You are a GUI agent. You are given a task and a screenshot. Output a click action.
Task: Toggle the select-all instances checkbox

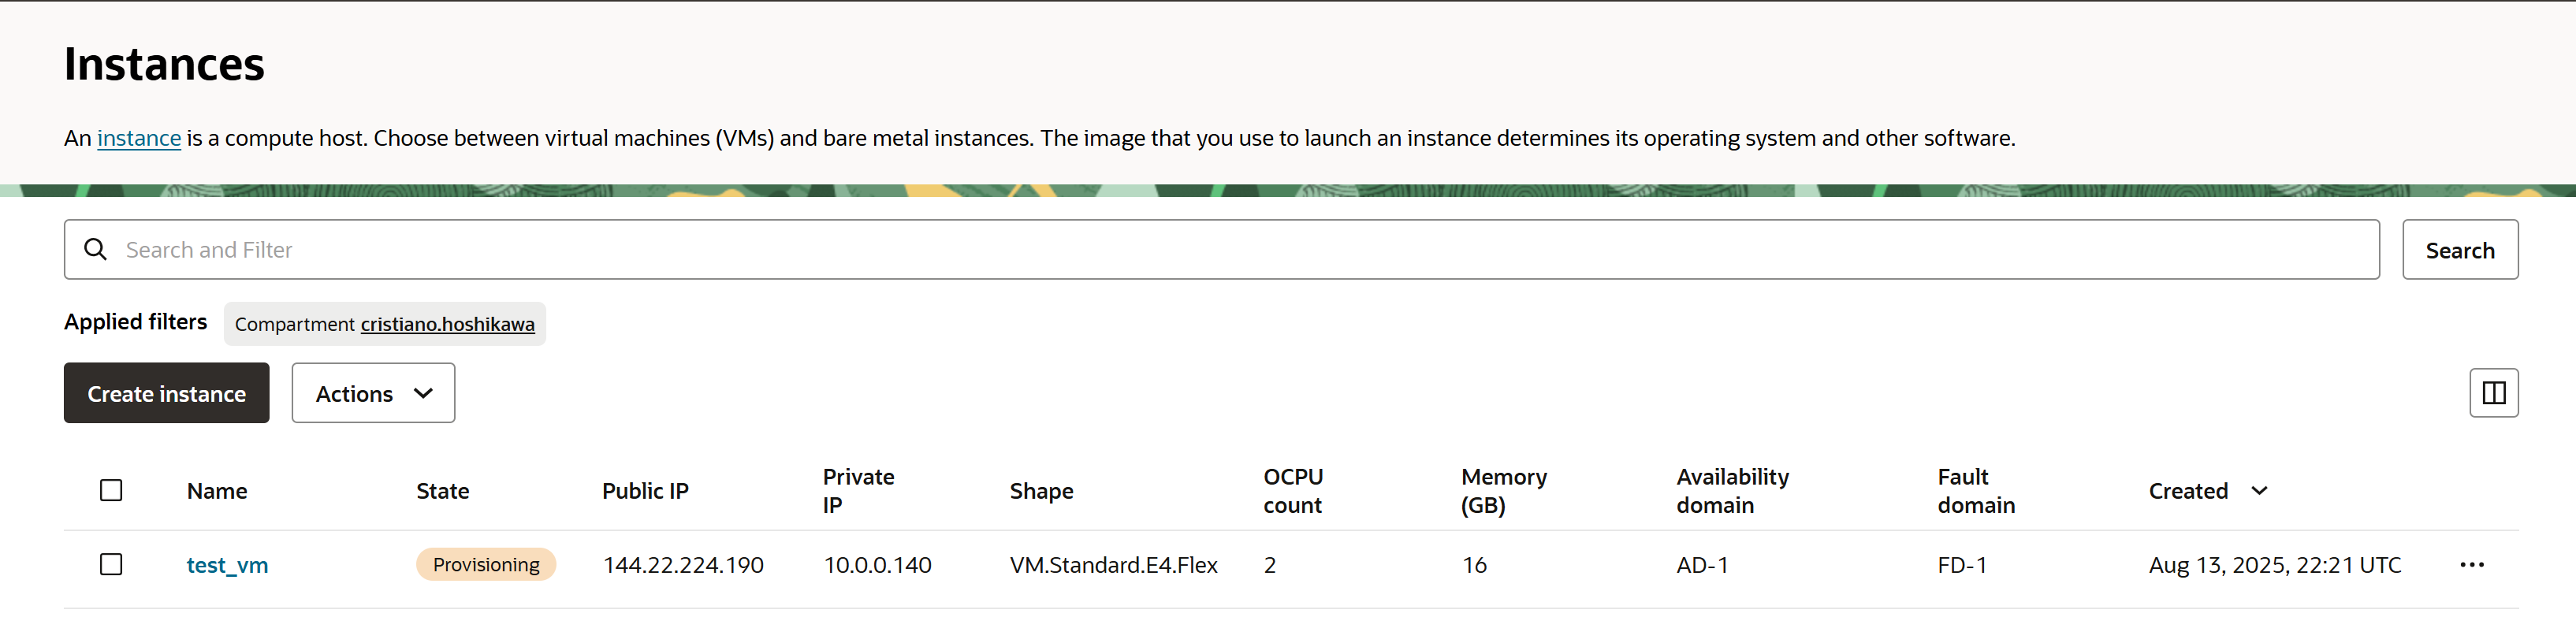point(111,490)
